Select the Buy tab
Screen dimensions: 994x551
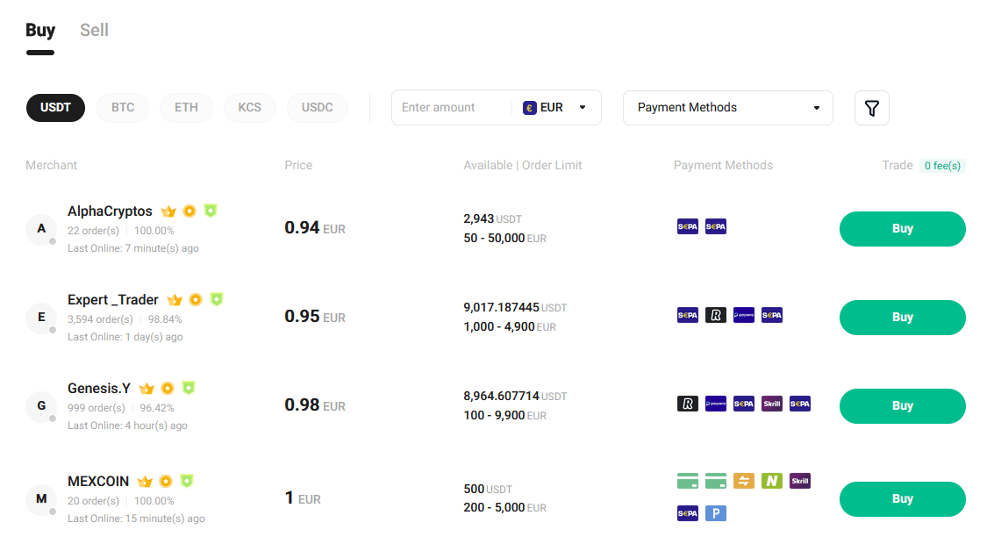40,30
